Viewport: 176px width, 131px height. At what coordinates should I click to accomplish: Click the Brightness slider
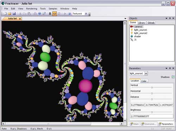pos(152,112)
